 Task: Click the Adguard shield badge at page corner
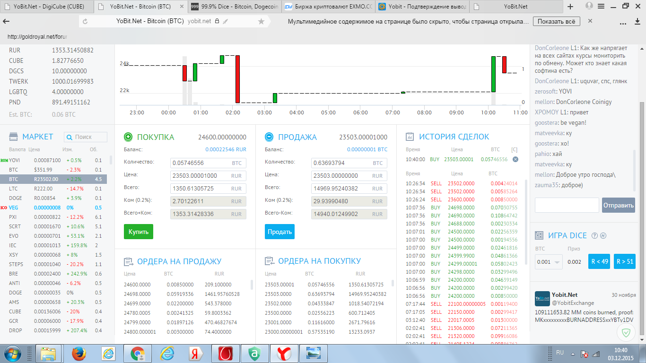point(626,333)
